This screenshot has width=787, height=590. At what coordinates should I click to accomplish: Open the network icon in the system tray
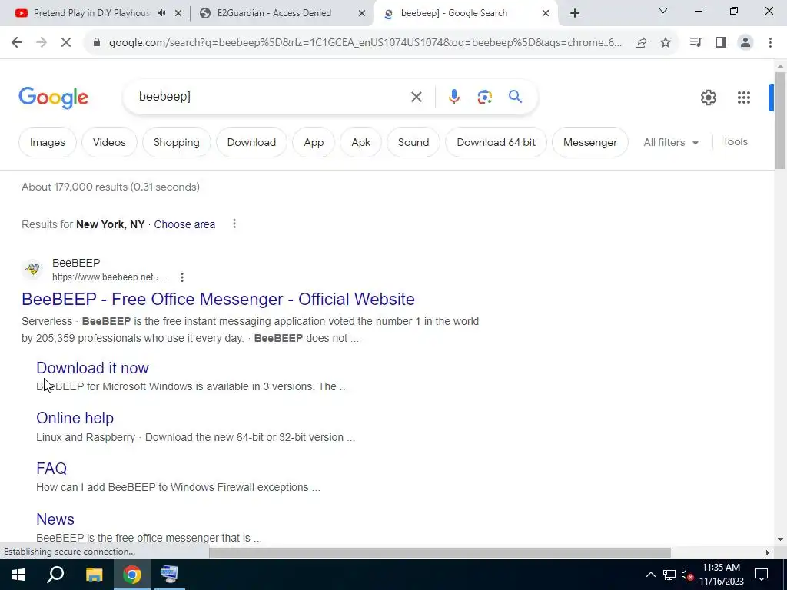pyautogui.click(x=669, y=575)
